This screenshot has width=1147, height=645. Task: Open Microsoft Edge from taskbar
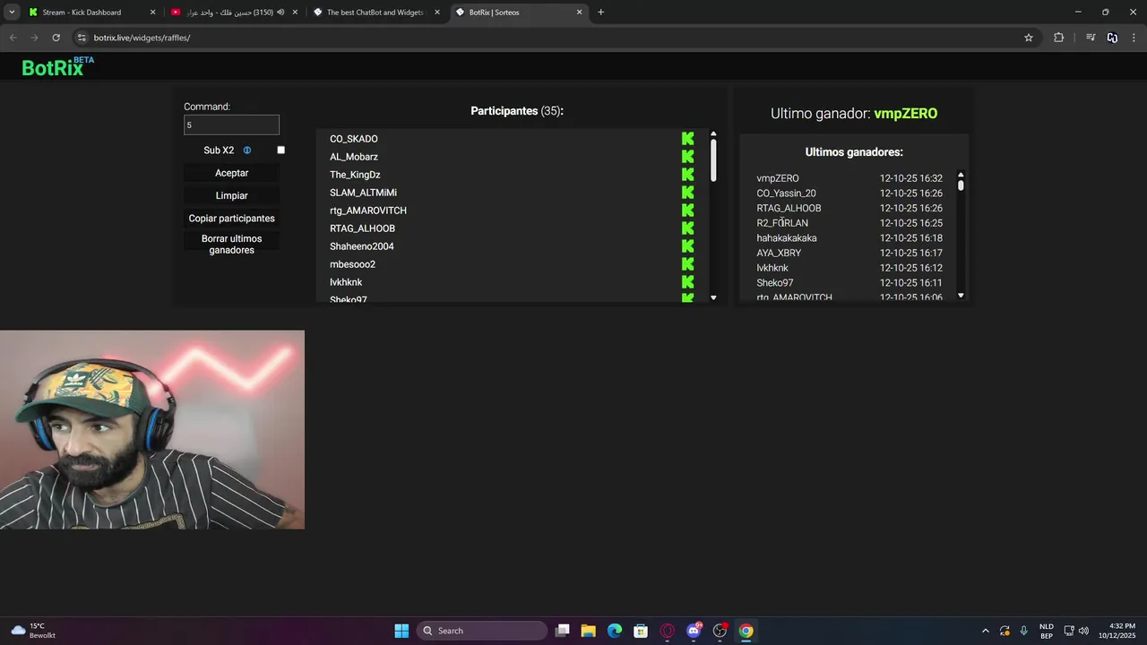614,631
